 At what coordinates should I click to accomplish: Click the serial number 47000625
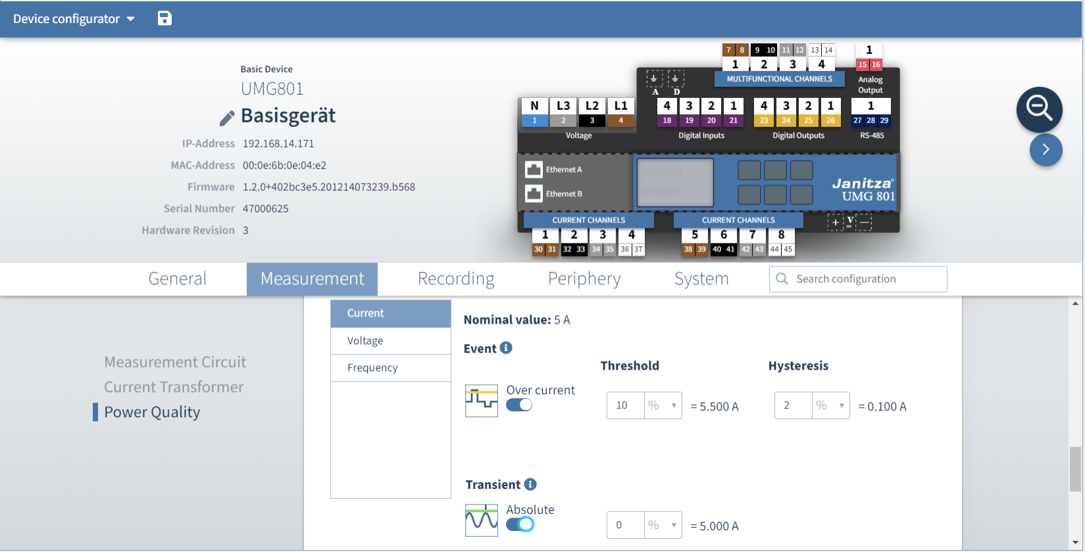point(266,209)
